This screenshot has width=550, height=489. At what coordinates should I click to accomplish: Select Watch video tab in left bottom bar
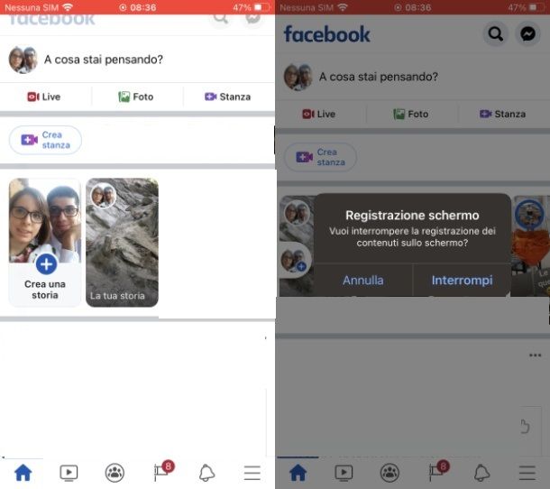pos(69,473)
